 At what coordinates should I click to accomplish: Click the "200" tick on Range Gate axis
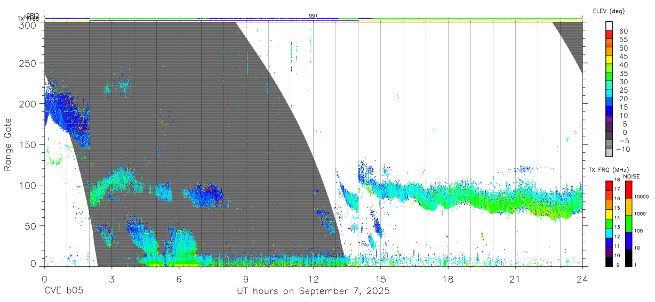coord(28,103)
